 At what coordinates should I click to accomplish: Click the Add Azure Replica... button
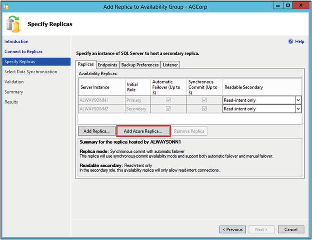click(143, 131)
